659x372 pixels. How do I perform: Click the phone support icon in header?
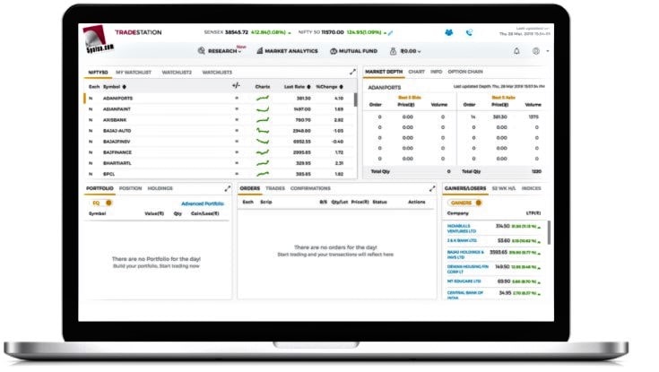click(x=469, y=32)
